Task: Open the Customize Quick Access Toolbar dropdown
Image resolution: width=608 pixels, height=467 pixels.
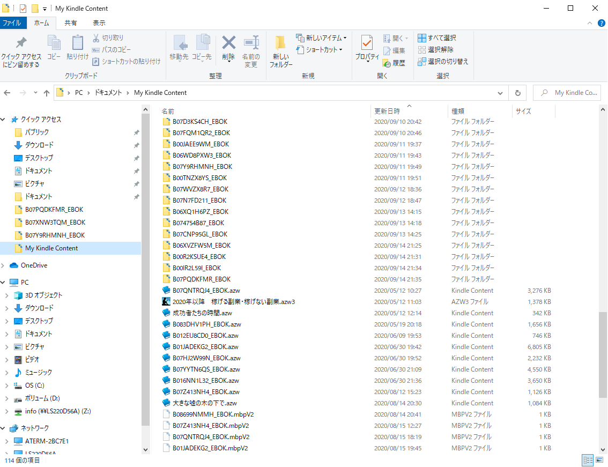Action: 45,9
